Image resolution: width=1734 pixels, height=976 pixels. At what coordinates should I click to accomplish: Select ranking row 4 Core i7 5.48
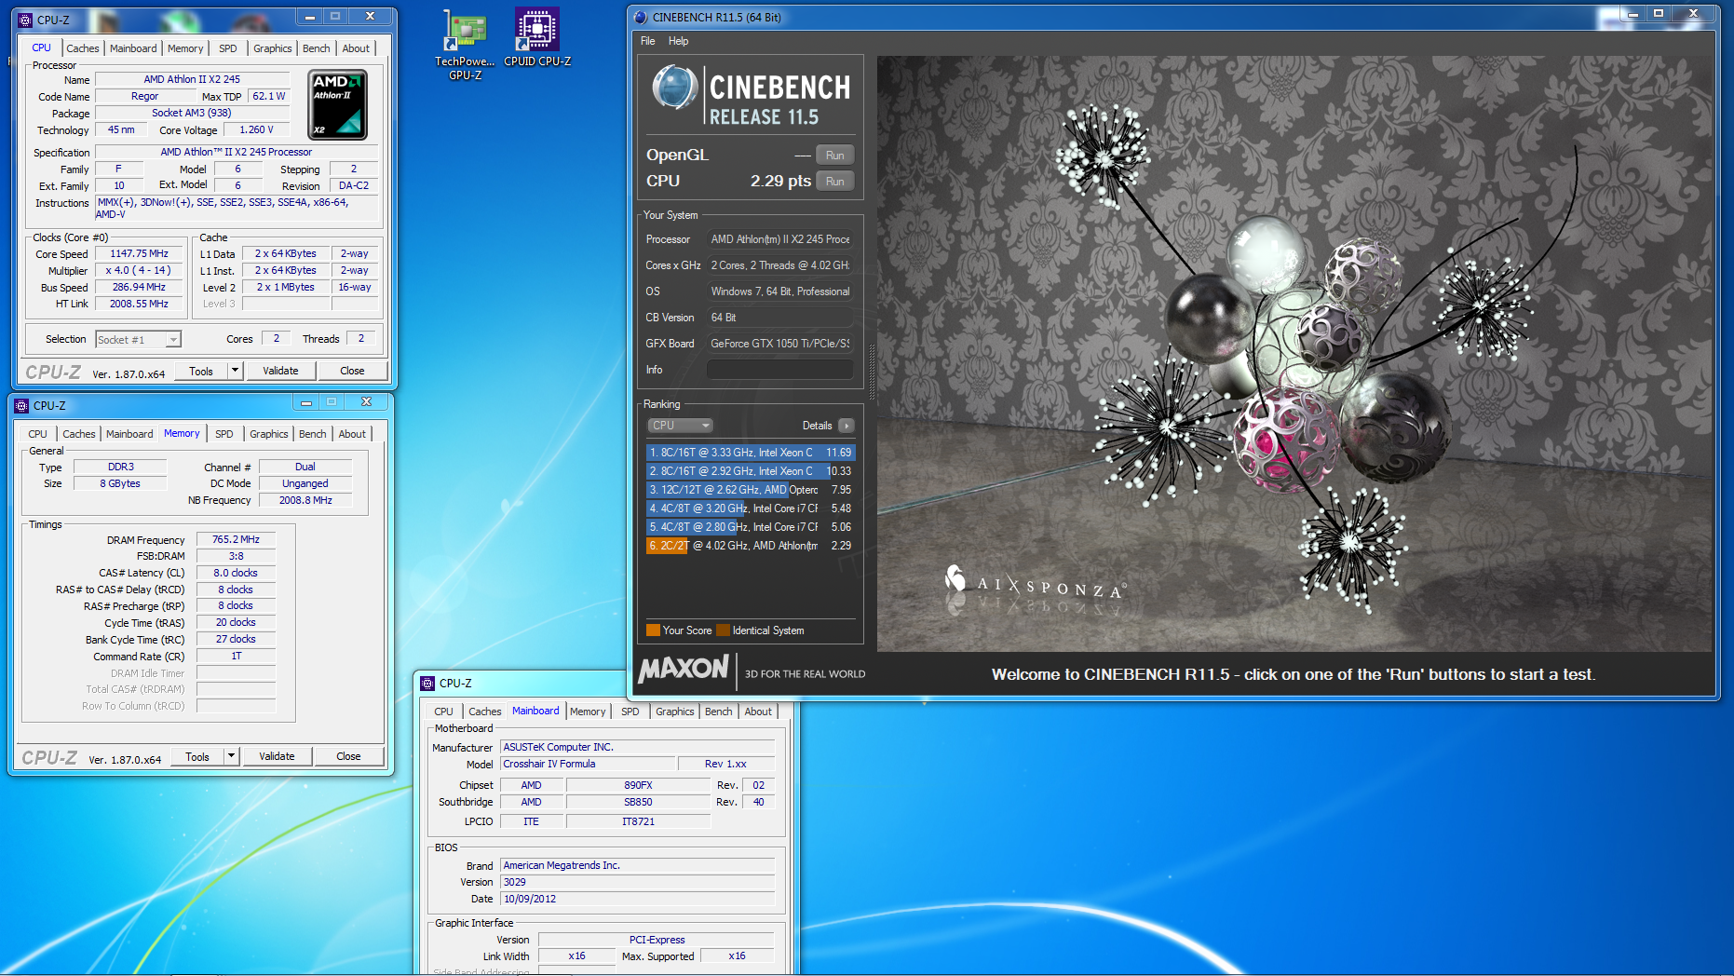point(751,508)
